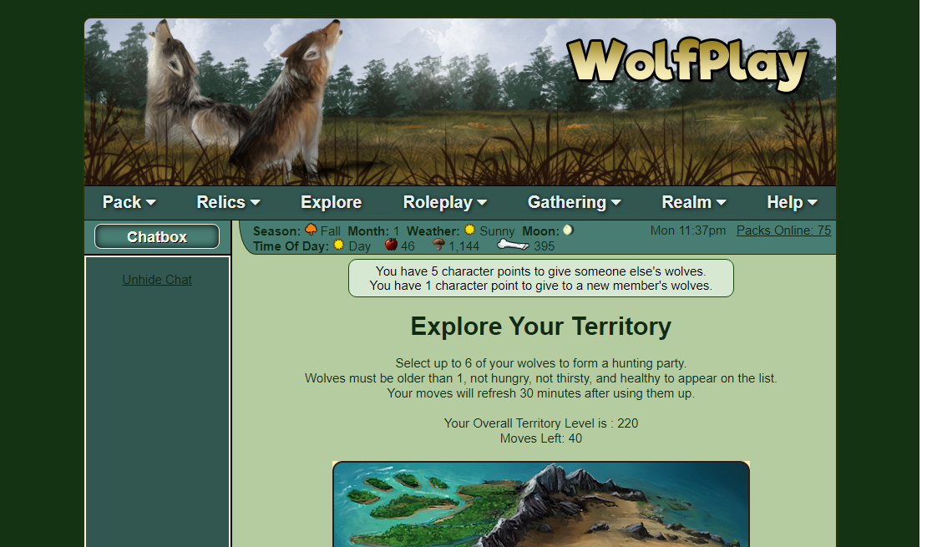The image size is (932, 547).
Task: Click the Chatbox button
Action: tap(157, 236)
